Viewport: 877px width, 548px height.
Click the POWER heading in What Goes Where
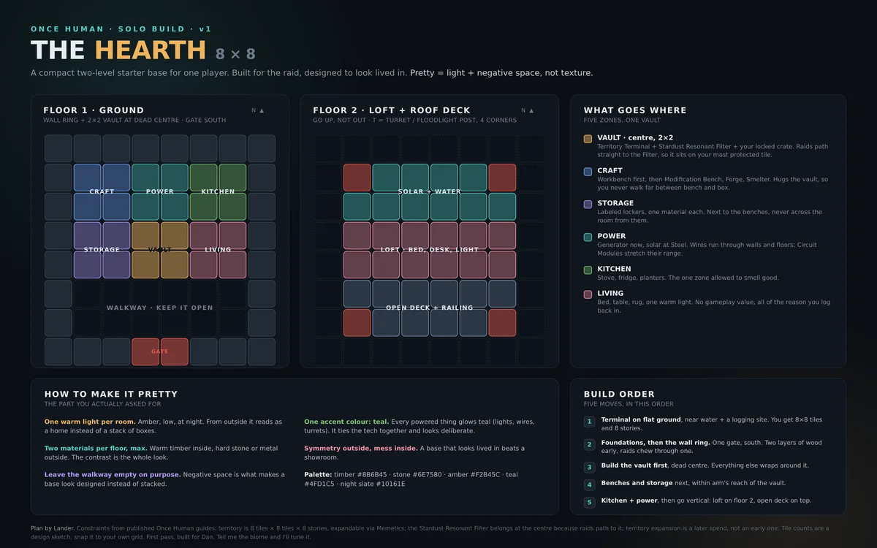(612, 236)
